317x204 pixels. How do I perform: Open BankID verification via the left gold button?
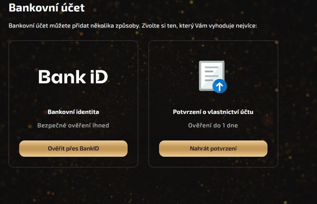coord(74,148)
